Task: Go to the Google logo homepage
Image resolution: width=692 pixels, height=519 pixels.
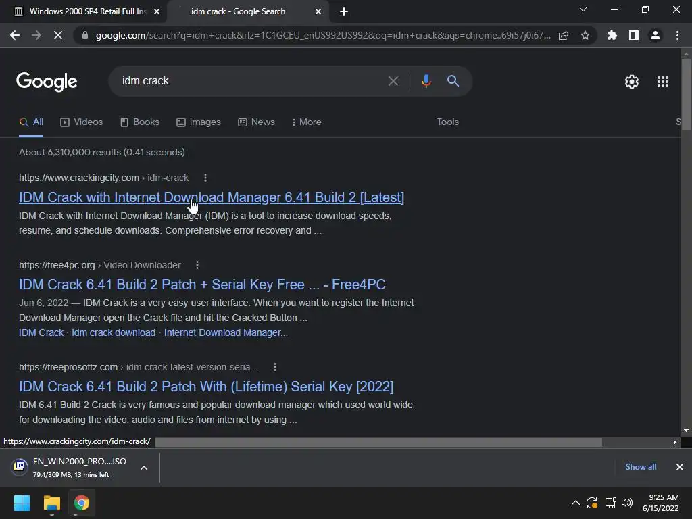Action: point(47,82)
